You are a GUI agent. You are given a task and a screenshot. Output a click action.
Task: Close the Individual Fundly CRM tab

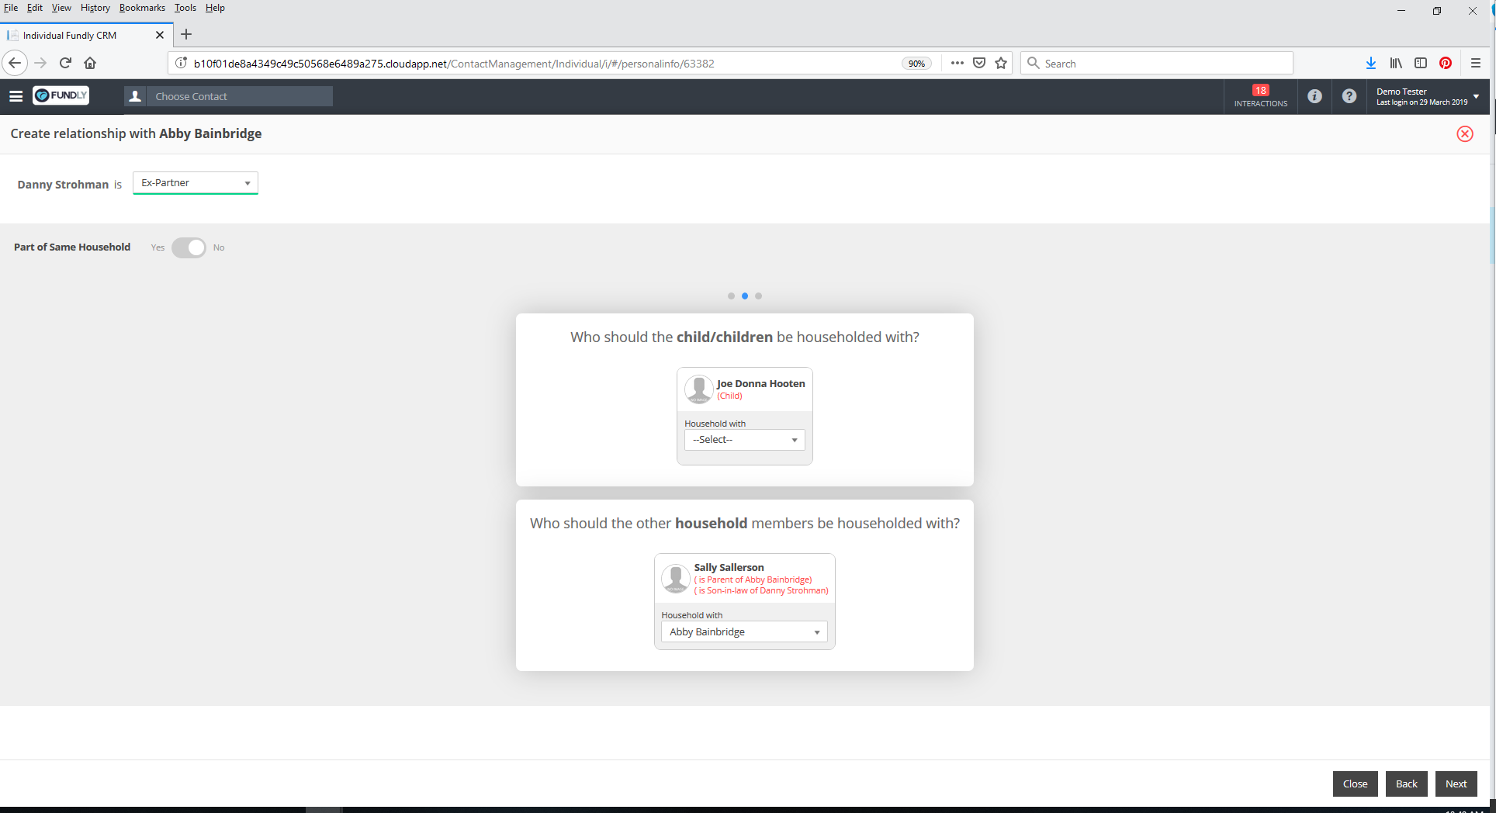(x=160, y=35)
